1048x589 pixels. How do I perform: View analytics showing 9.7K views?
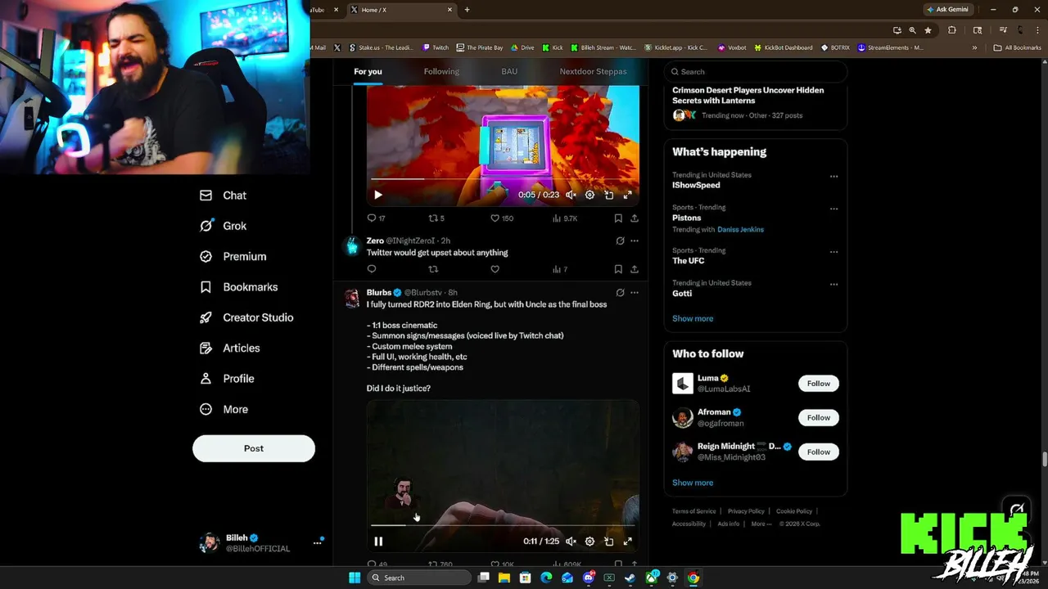click(x=565, y=218)
